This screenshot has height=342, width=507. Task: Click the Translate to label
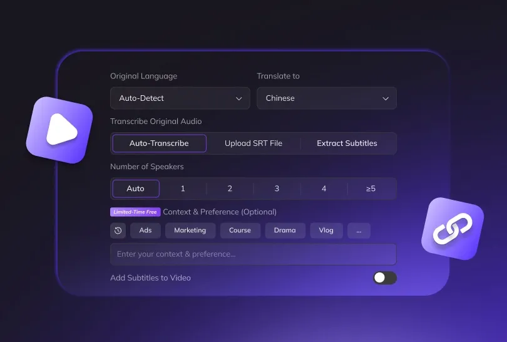coord(278,76)
